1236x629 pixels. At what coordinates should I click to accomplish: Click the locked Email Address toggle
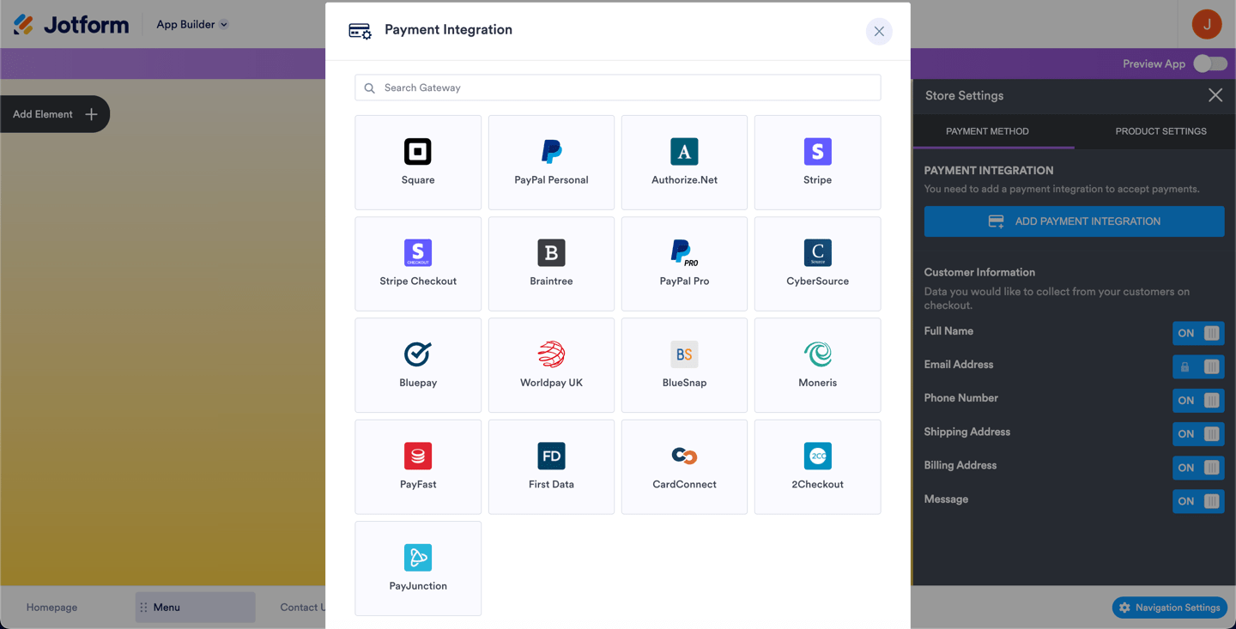pyautogui.click(x=1198, y=366)
